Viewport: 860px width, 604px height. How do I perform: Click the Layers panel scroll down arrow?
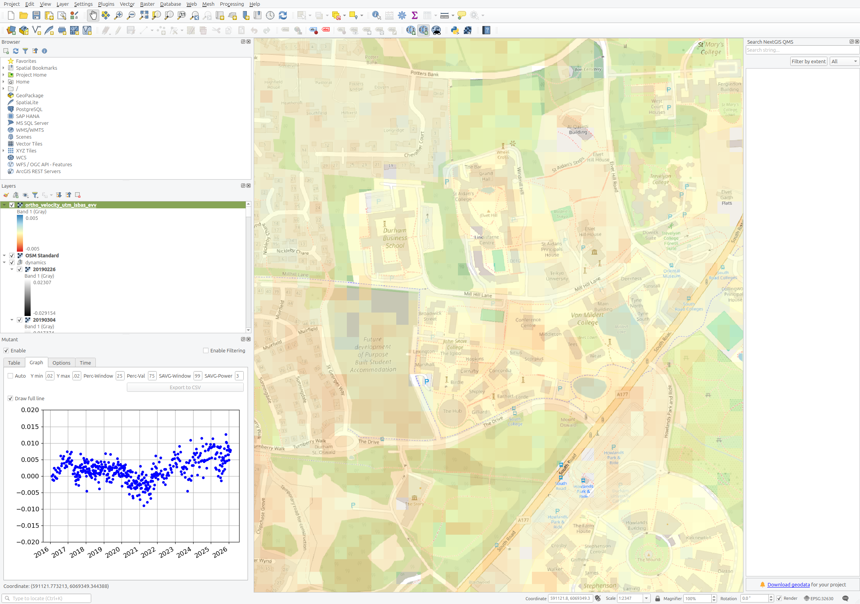[x=248, y=330]
